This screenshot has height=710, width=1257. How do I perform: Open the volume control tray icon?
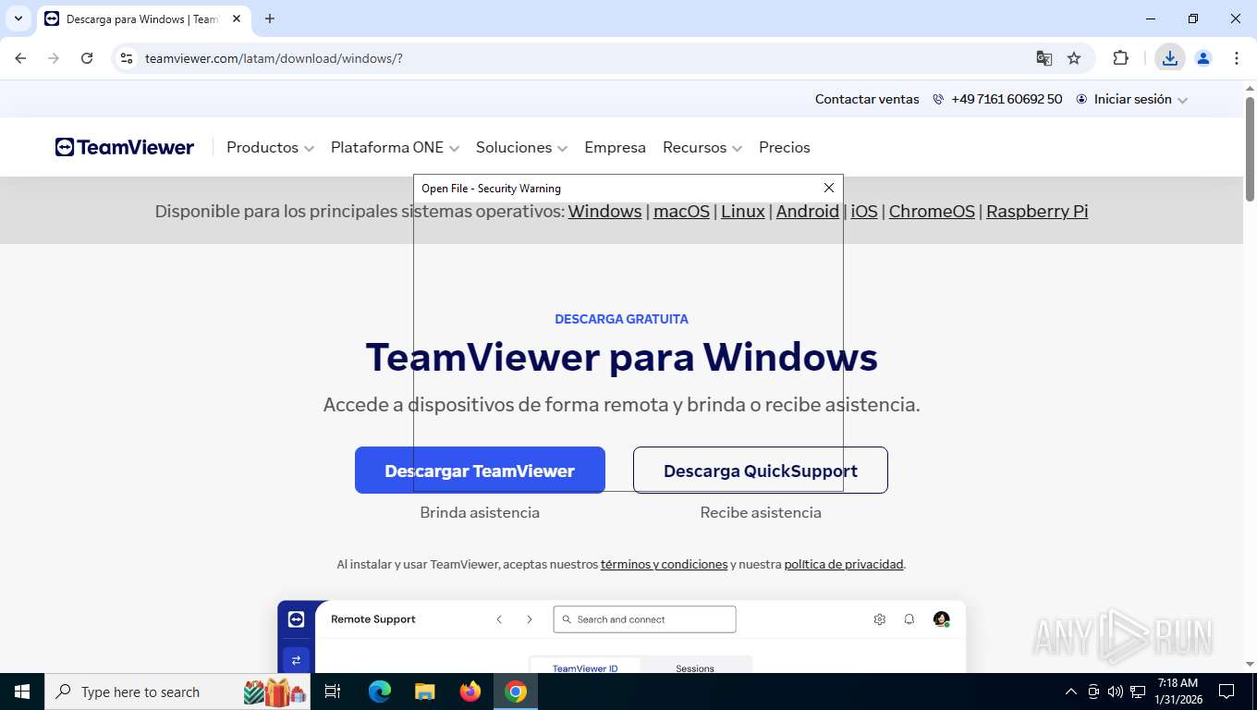[1116, 692]
